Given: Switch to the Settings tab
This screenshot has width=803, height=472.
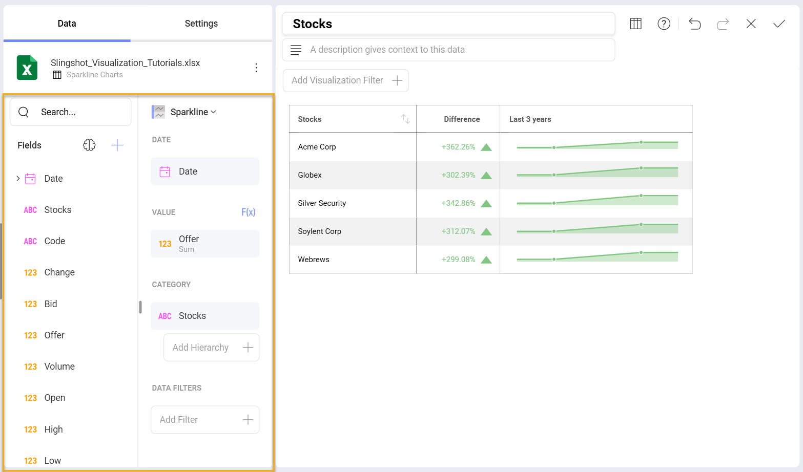Looking at the screenshot, I should click(x=201, y=24).
